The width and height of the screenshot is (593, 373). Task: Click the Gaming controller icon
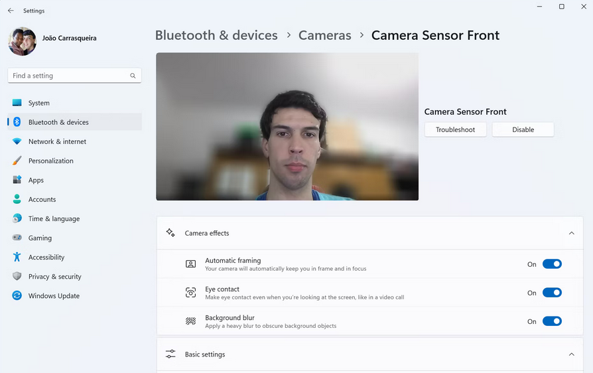click(x=17, y=238)
